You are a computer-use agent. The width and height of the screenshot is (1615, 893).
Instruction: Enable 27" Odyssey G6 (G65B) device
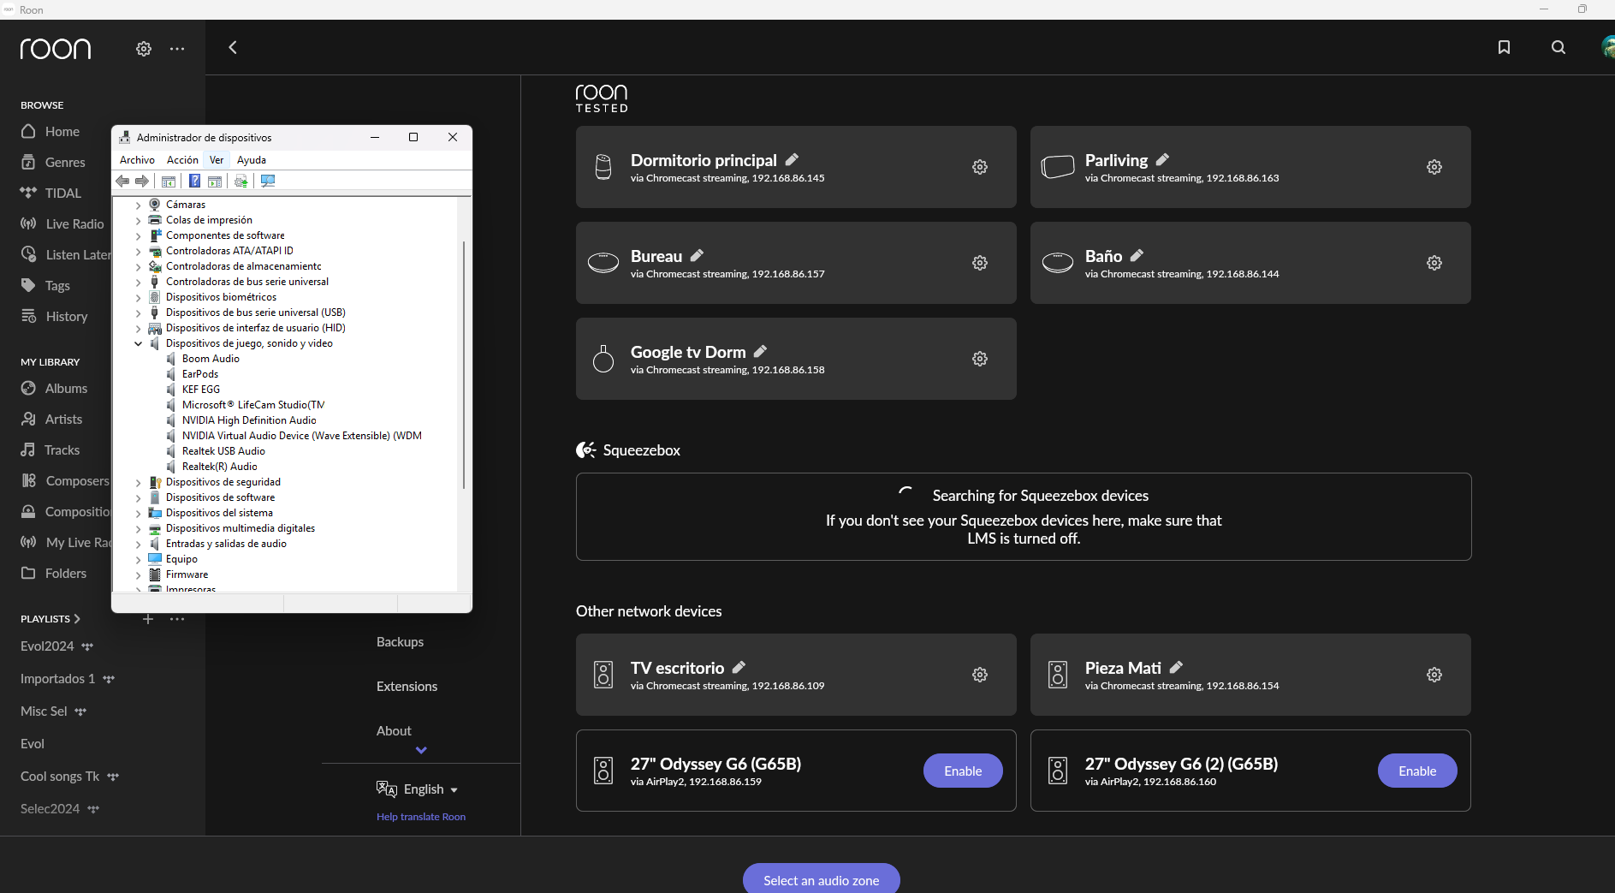(963, 771)
